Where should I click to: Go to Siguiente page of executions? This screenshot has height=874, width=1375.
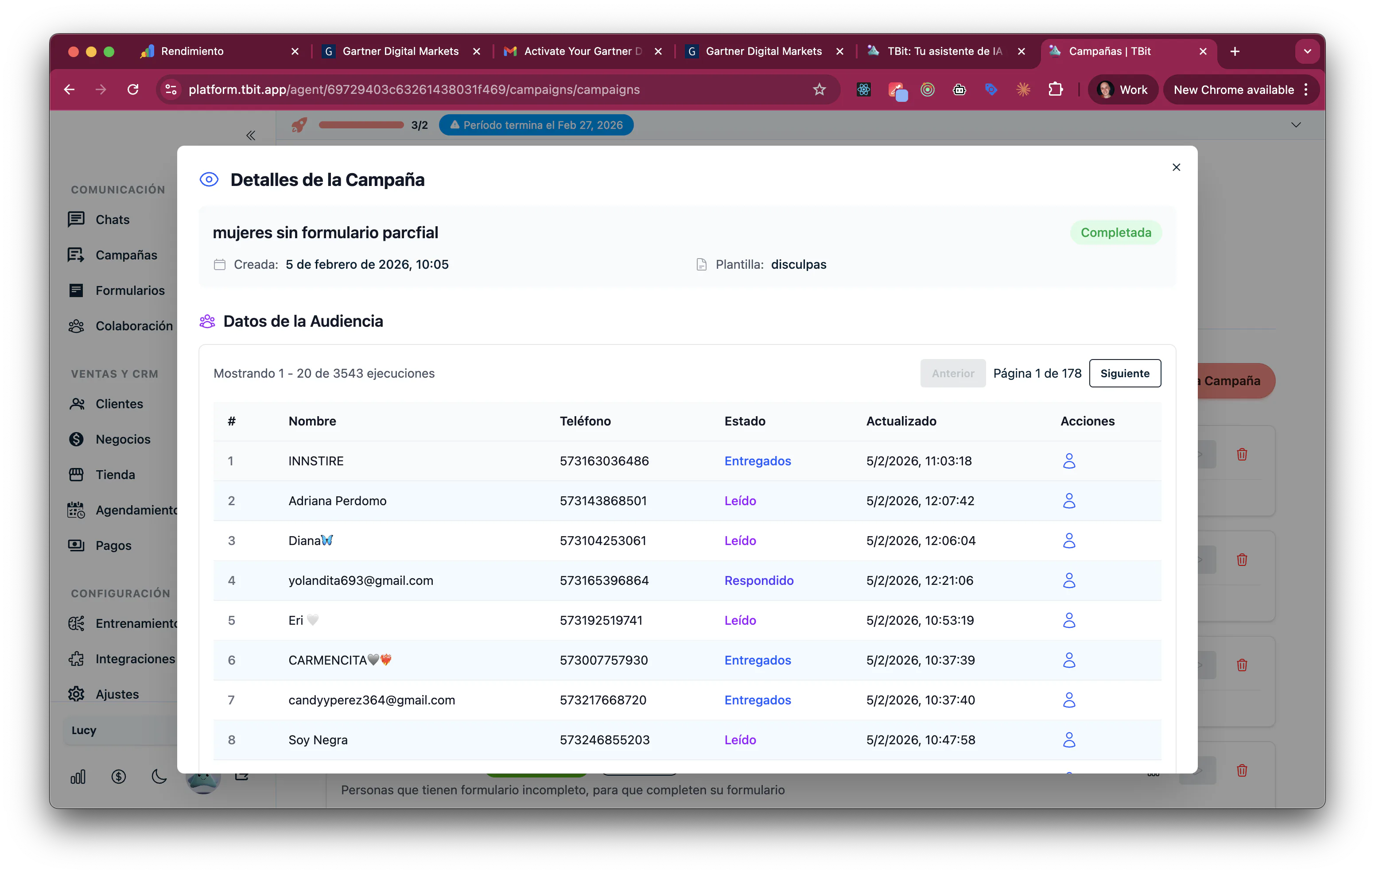[1125, 373]
